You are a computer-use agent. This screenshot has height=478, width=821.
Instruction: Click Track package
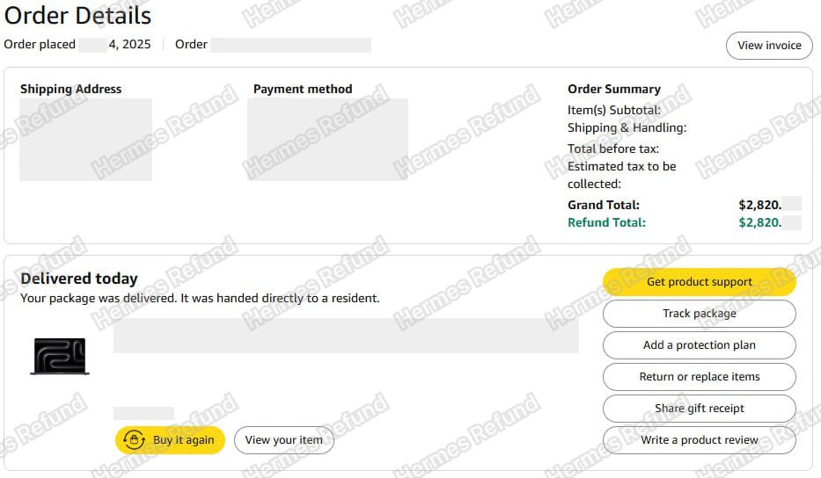pyautogui.click(x=699, y=314)
